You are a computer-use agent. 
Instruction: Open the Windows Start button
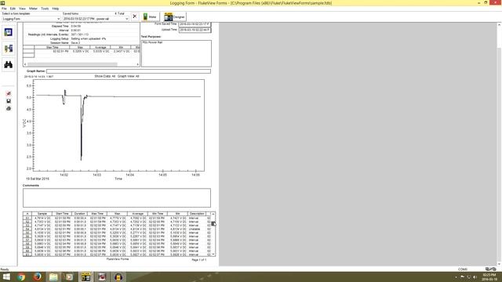click(x=6, y=277)
